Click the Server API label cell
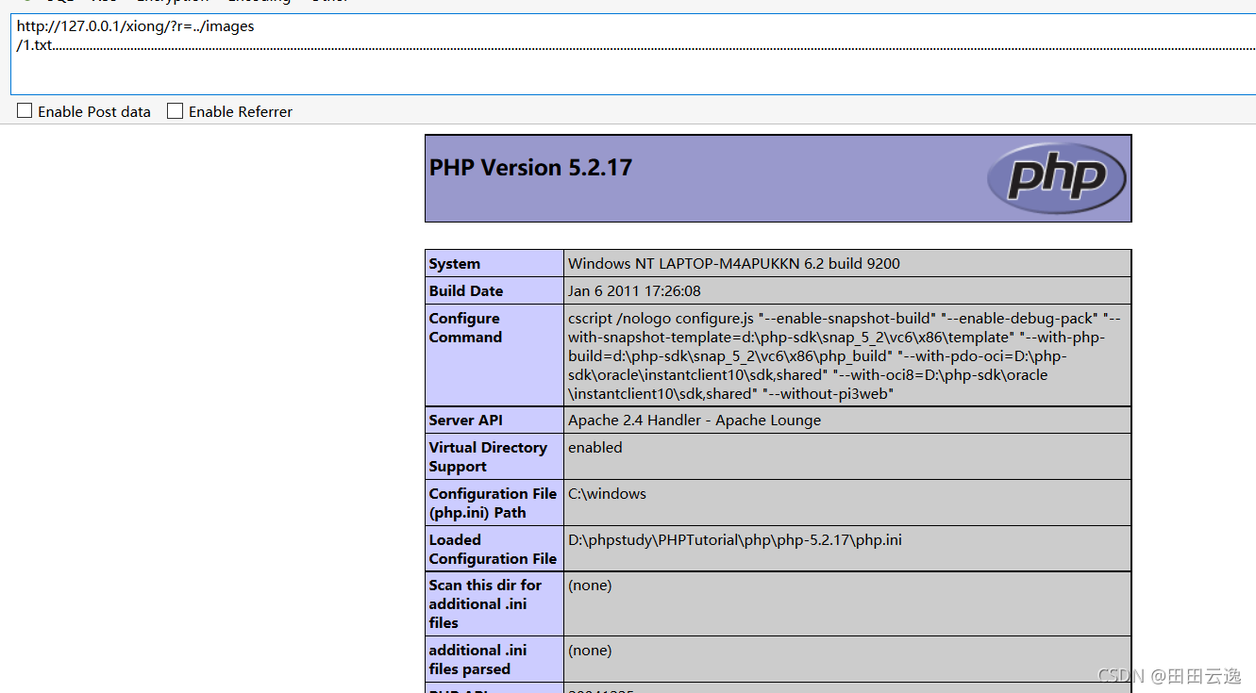 494,421
